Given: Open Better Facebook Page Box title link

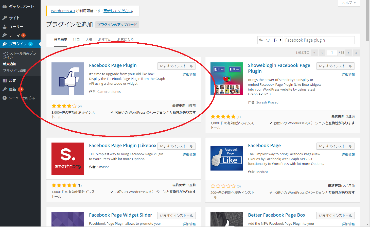Looking at the screenshot, I should tap(277, 215).
